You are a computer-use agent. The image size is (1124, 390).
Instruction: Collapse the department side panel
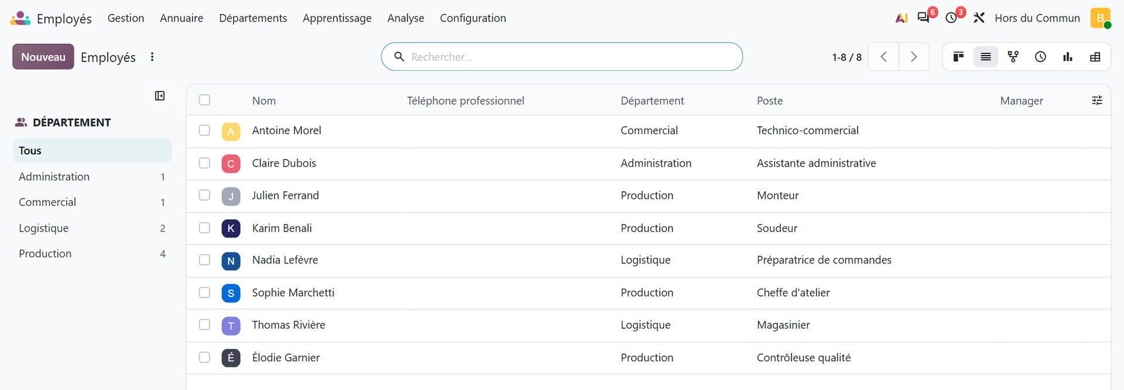pyautogui.click(x=160, y=96)
